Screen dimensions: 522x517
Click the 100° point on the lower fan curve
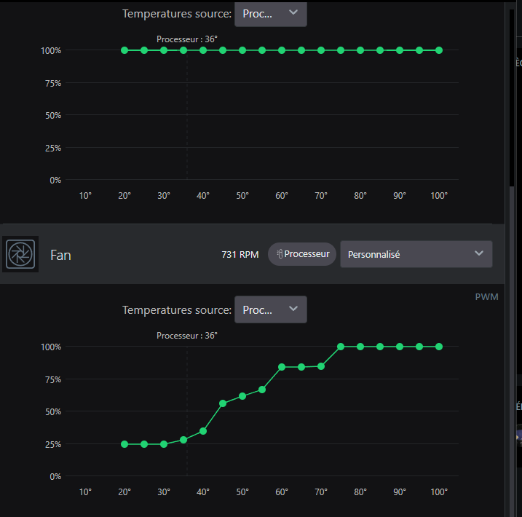point(439,347)
